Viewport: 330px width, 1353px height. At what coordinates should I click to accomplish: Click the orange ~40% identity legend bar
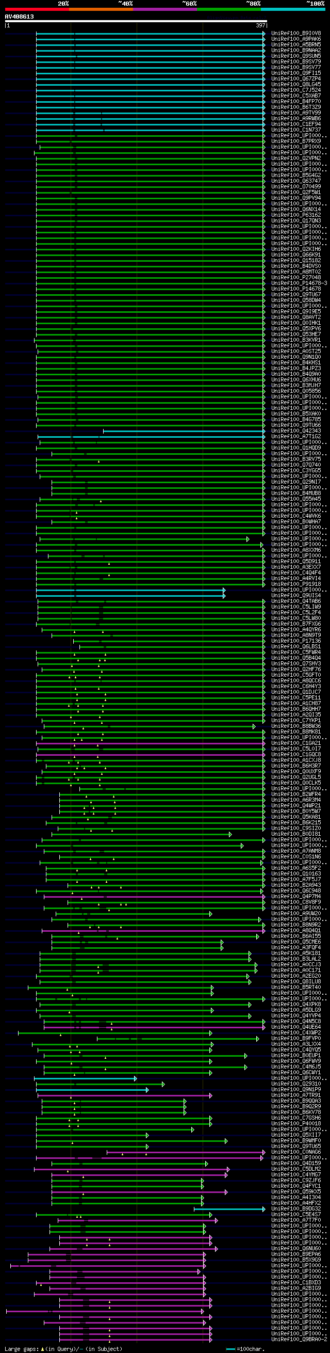101,9
